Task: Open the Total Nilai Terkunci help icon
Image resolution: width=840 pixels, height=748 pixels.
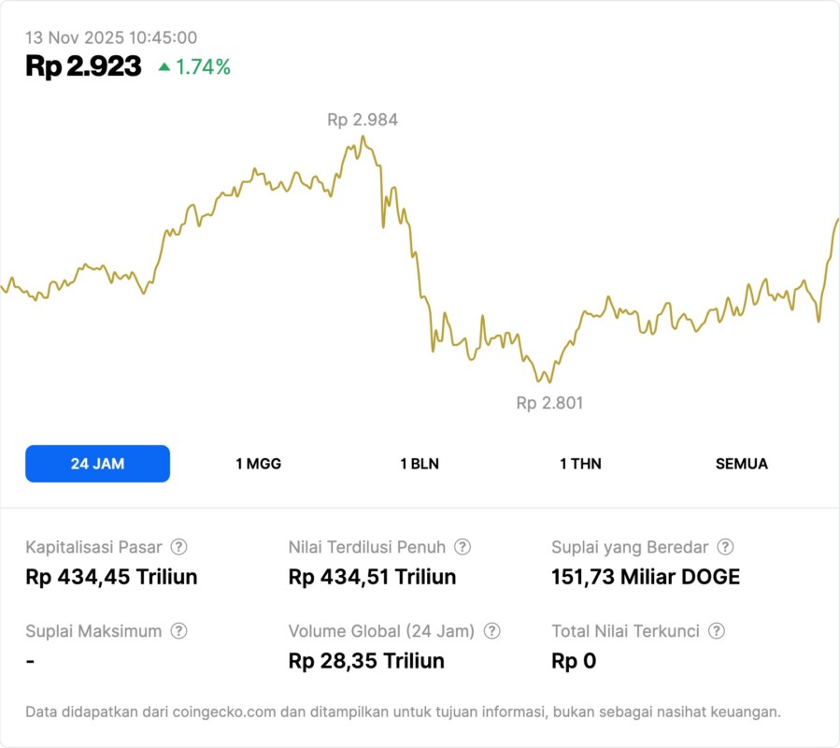Action: click(x=717, y=631)
